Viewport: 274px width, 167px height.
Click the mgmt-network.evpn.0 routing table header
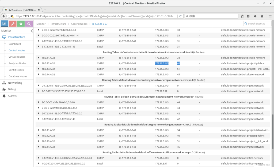[x=153, y=97]
